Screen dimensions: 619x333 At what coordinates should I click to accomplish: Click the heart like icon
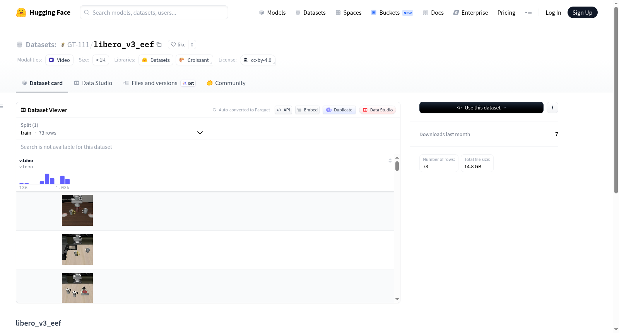173,44
